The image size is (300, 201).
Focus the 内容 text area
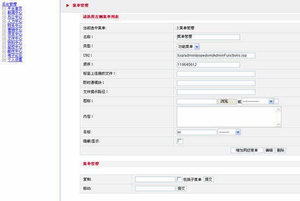click(229, 117)
